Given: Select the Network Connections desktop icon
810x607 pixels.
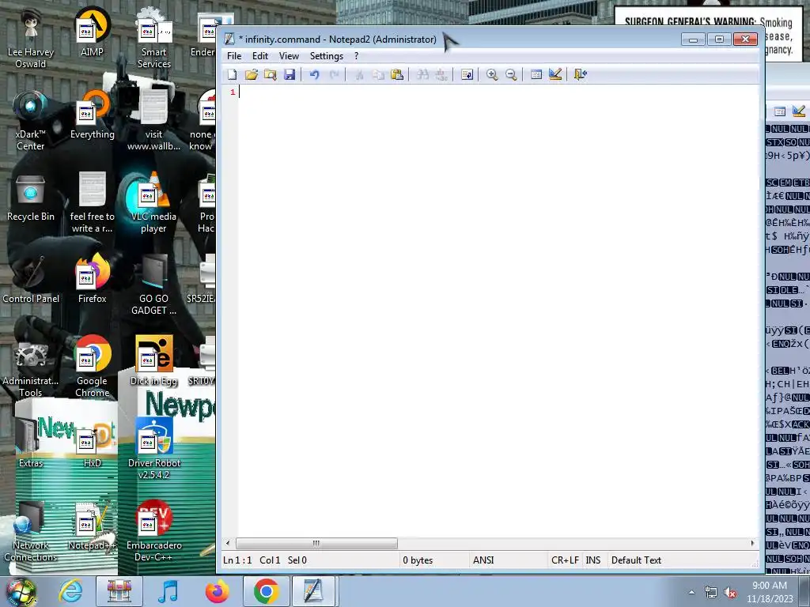Looking at the screenshot, I should click(x=31, y=532).
